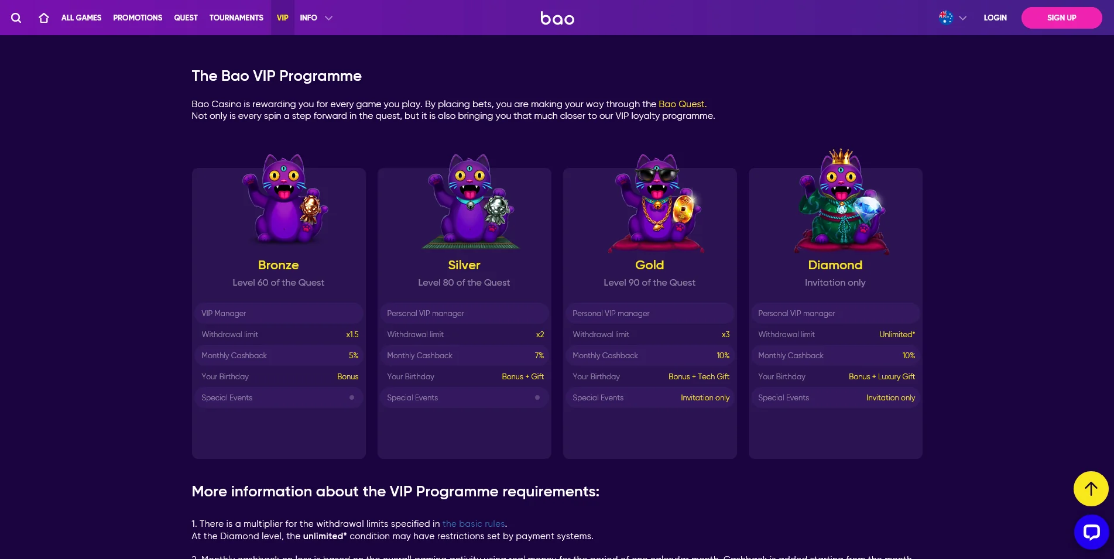Click the Diamond crowned cat mascot
This screenshot has height=559, width=1114.
[841, 201]
